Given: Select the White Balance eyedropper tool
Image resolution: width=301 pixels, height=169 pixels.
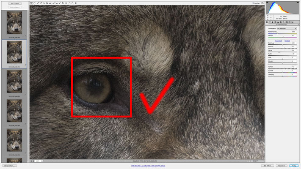Looking at the screenshot, I should coord(38,3).
